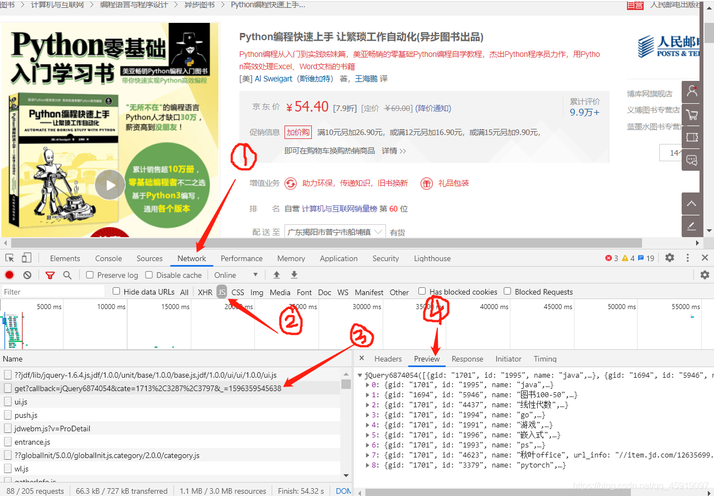Select the Img resource type filter
Viewport: 714px width, 496px height.
pos(257,292)
